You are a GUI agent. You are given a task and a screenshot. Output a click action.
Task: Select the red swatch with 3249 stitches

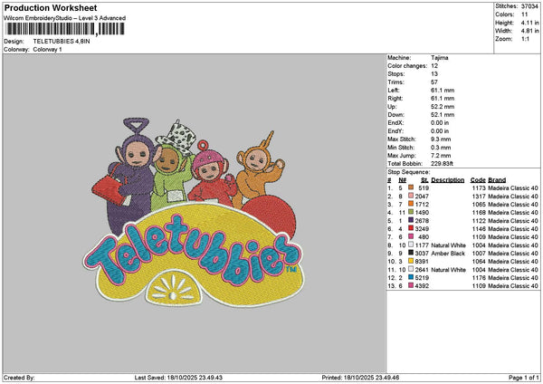point(413,228)
